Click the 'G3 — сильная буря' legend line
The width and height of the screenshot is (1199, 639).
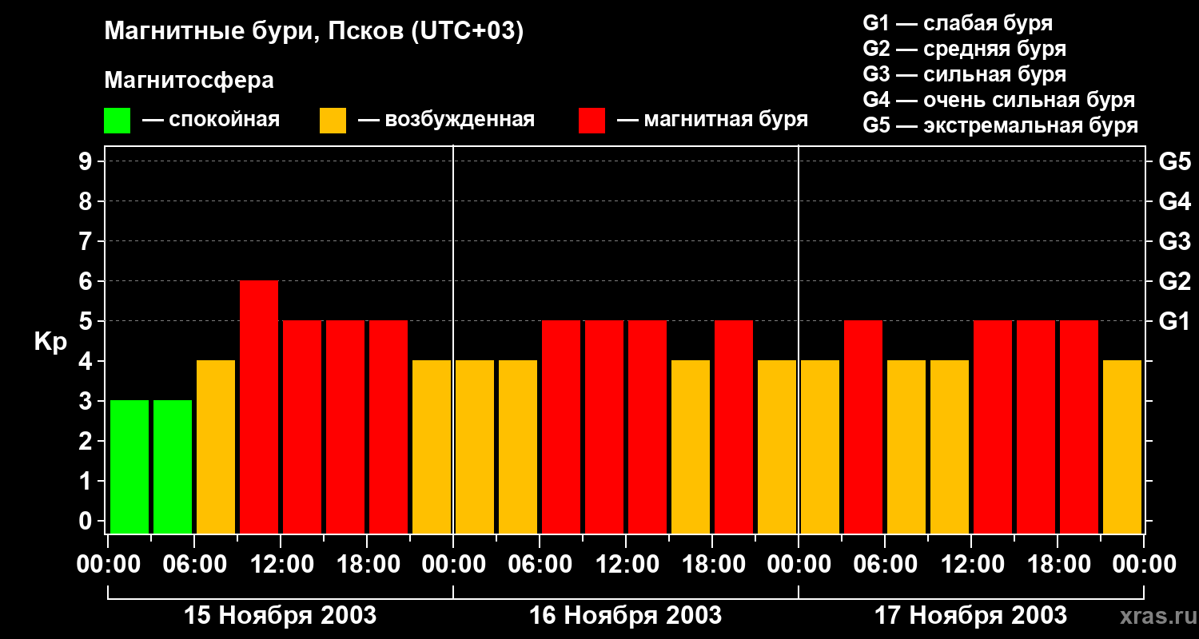click(965, 74)
